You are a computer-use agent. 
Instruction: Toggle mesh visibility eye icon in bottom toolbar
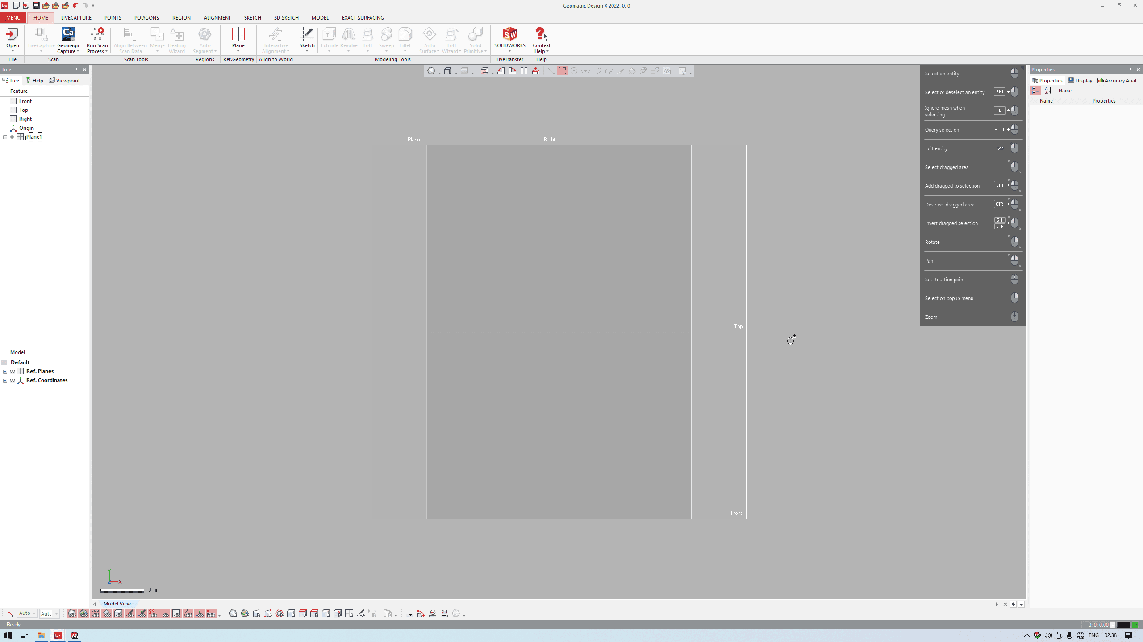tap(71, 614)
